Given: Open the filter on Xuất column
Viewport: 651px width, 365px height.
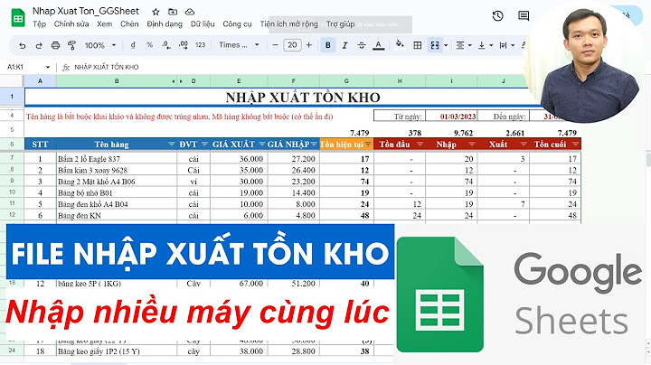Looking at the screenshot, I should point(524,145).
